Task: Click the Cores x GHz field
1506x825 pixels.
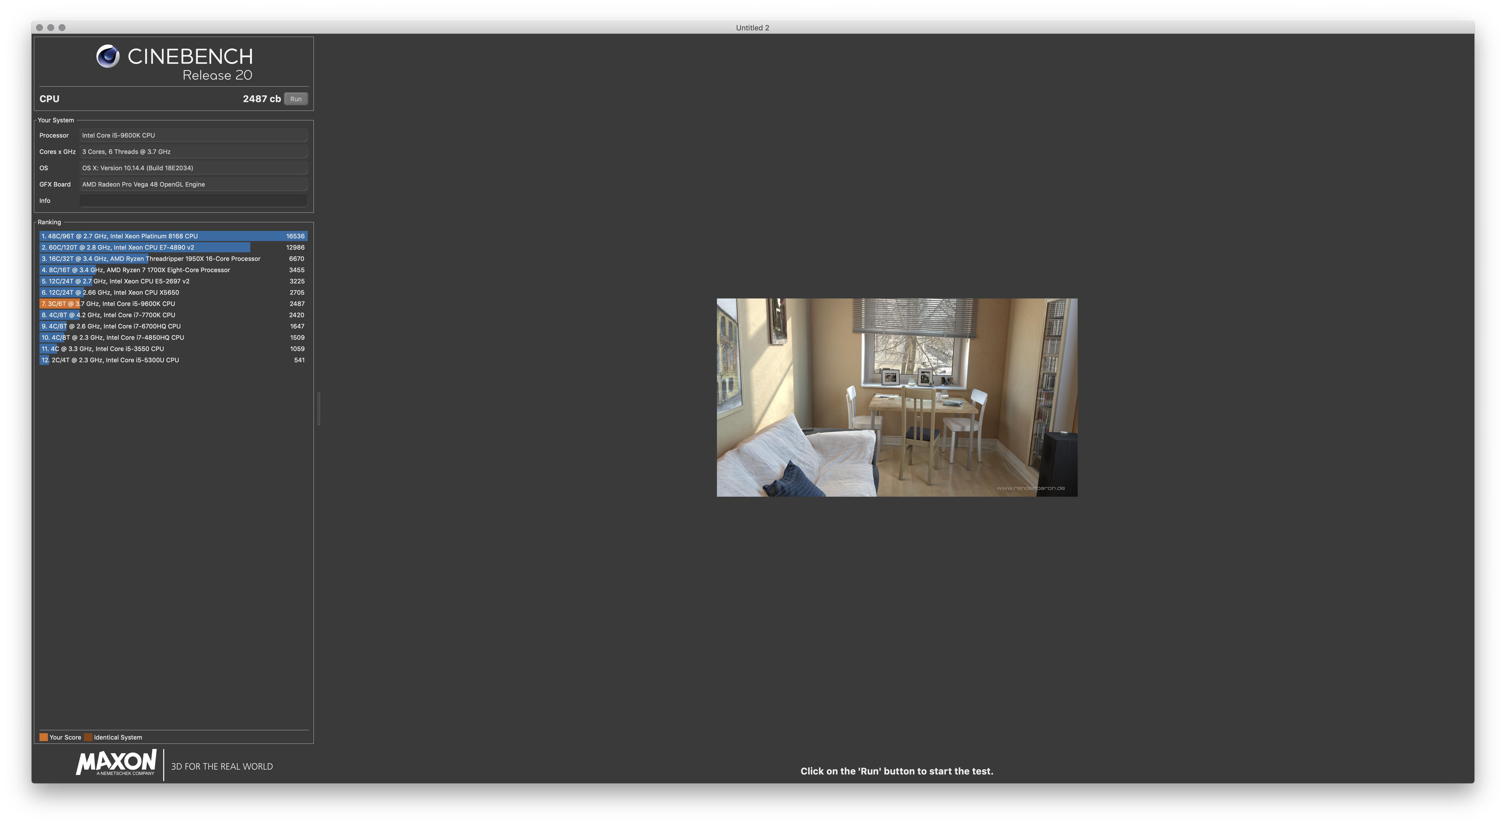Action: [x=193, y=151]
